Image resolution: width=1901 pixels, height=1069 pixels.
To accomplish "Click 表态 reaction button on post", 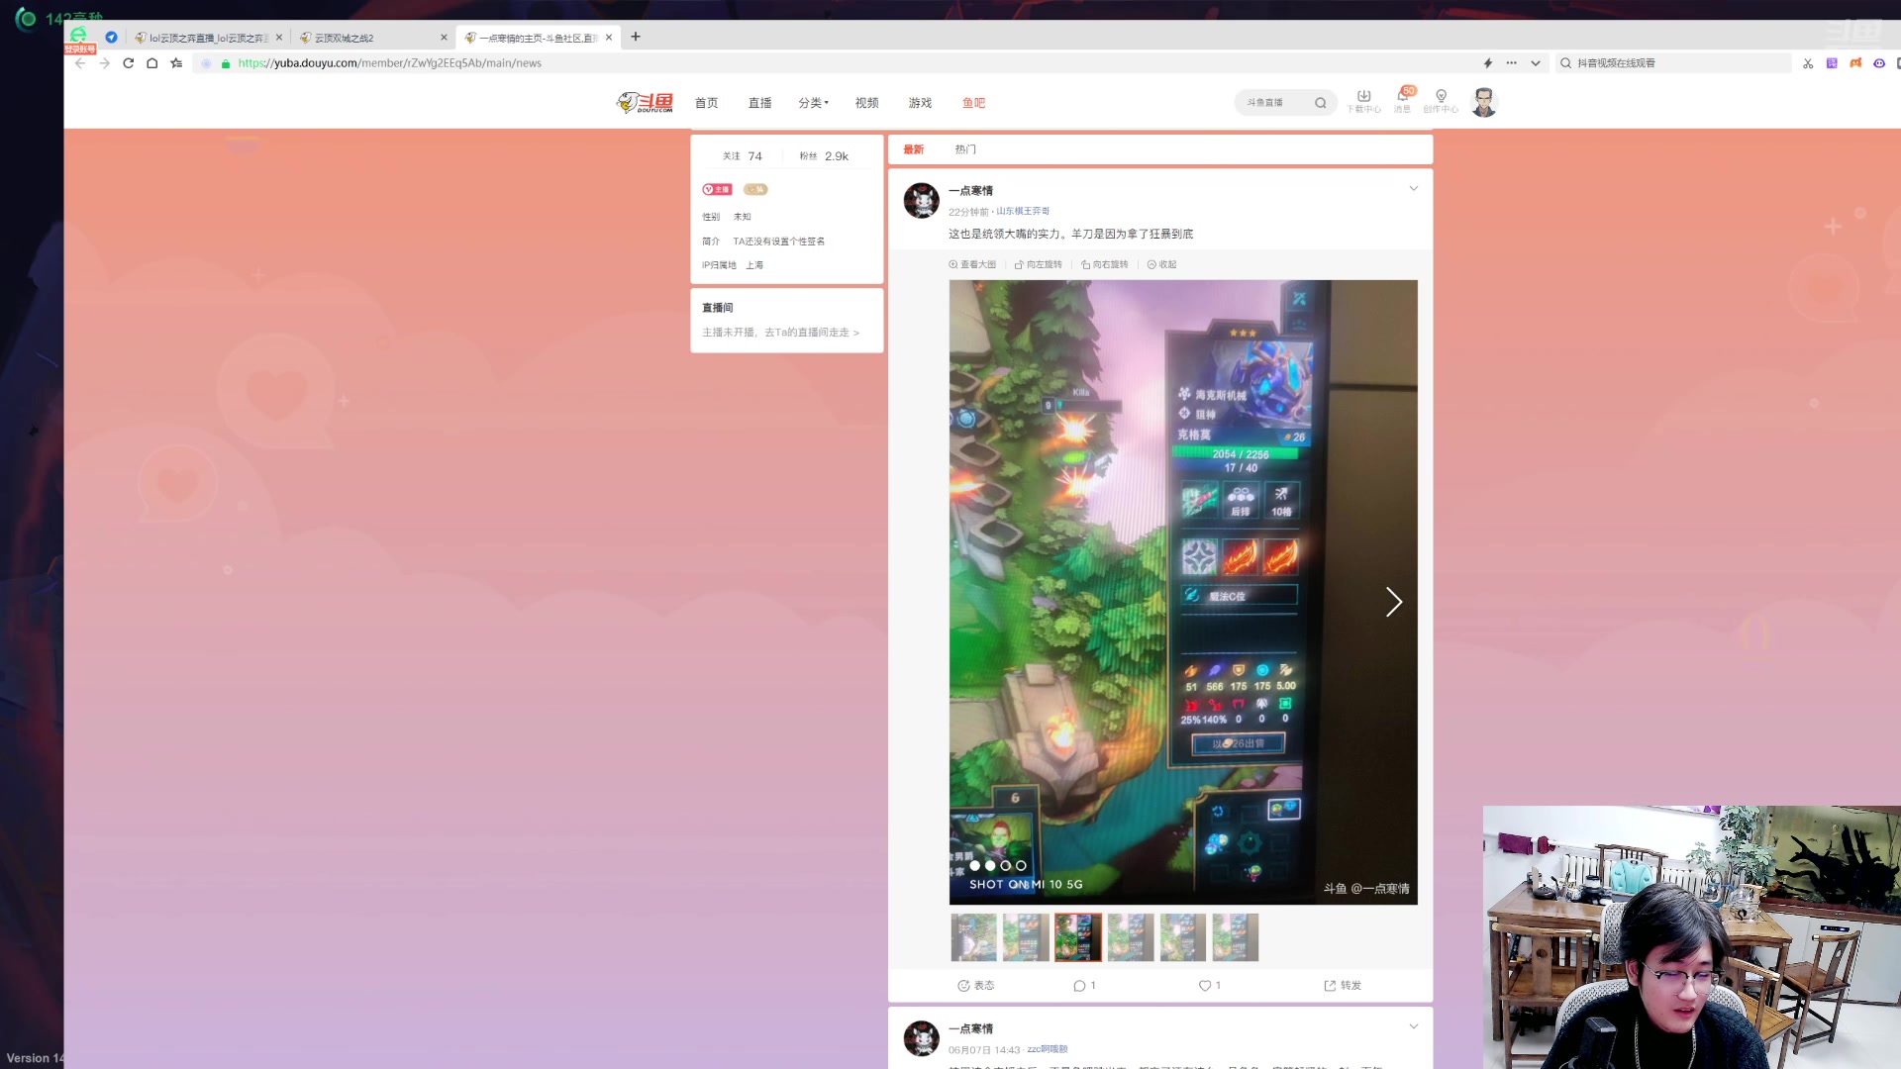I will coord(976,986).
